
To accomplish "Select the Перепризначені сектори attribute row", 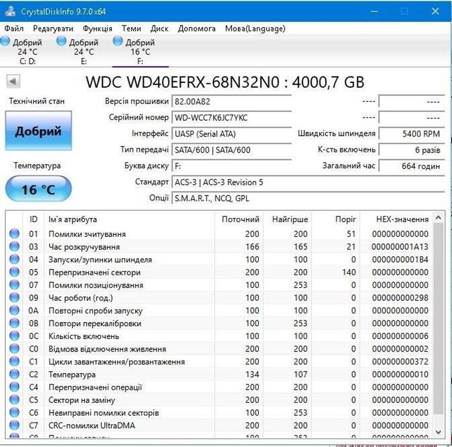I will 218,272.
